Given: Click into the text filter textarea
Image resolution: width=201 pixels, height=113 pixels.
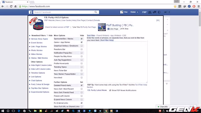Looking at the screenshot, I should pyautogui.click(x=117, y=62).
